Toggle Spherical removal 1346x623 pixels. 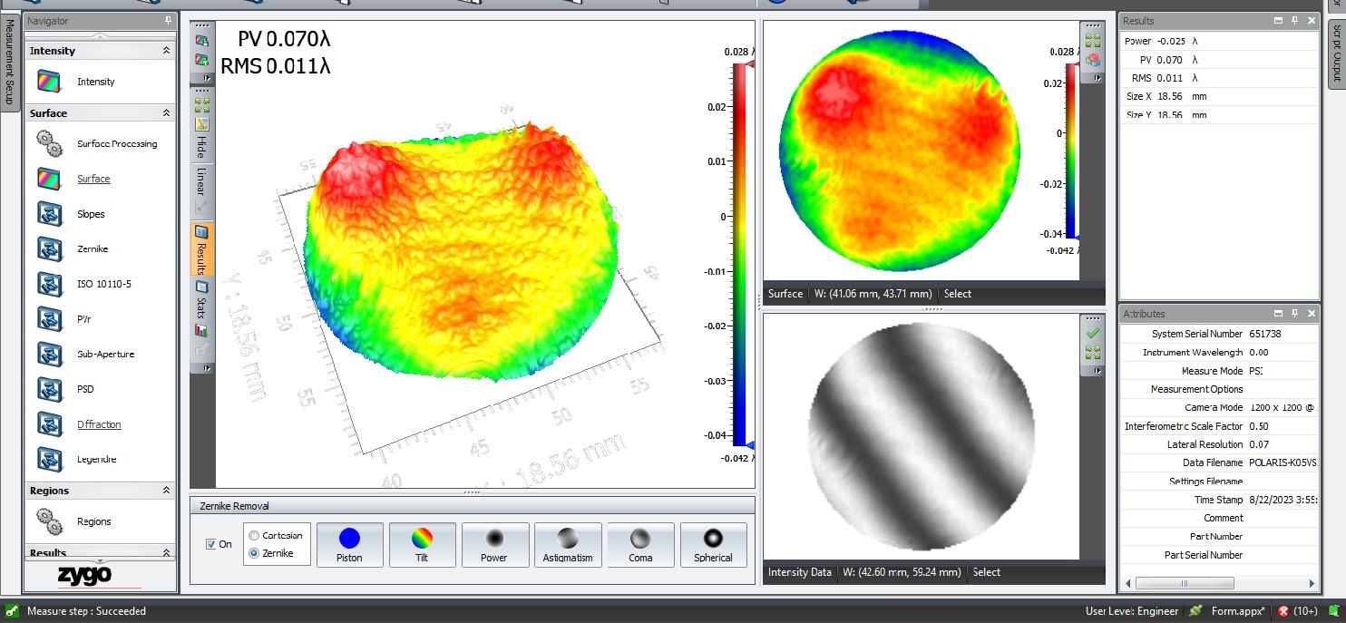coord(713,544)
